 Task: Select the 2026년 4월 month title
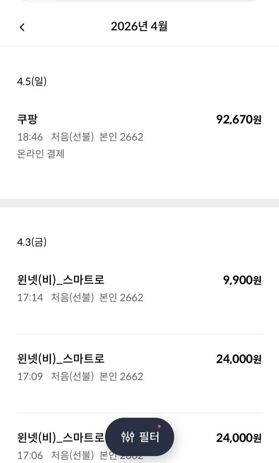click(139, 26)
